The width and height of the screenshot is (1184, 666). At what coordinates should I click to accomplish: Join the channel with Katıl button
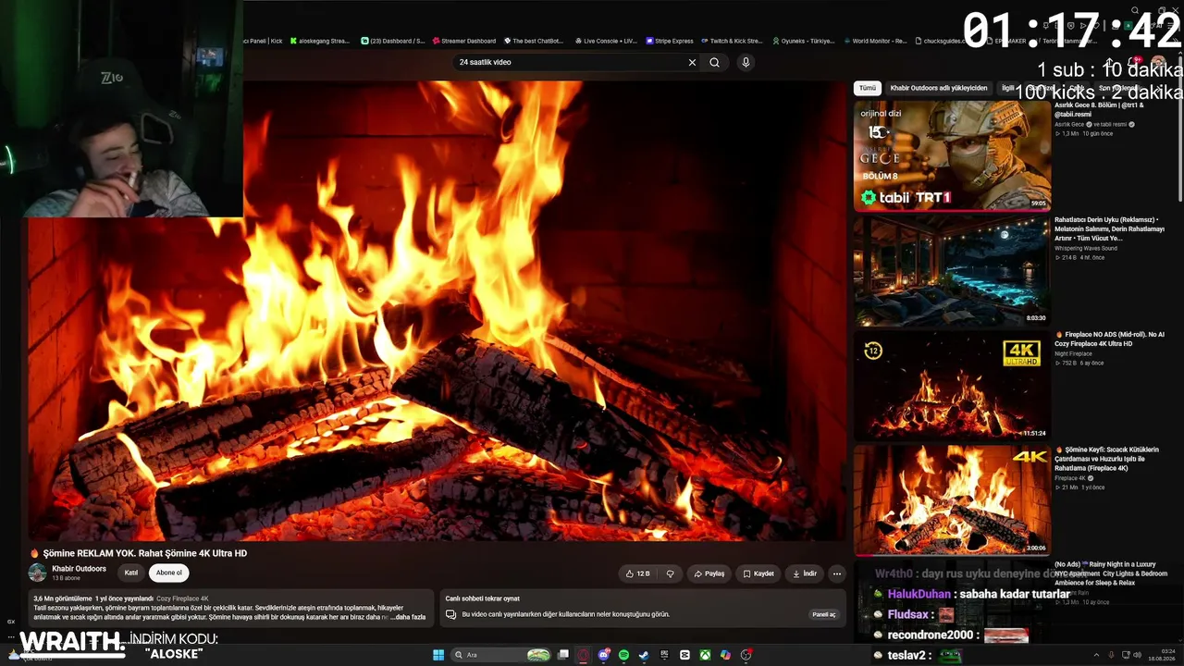pyautogui.click(x=131, y=573)
